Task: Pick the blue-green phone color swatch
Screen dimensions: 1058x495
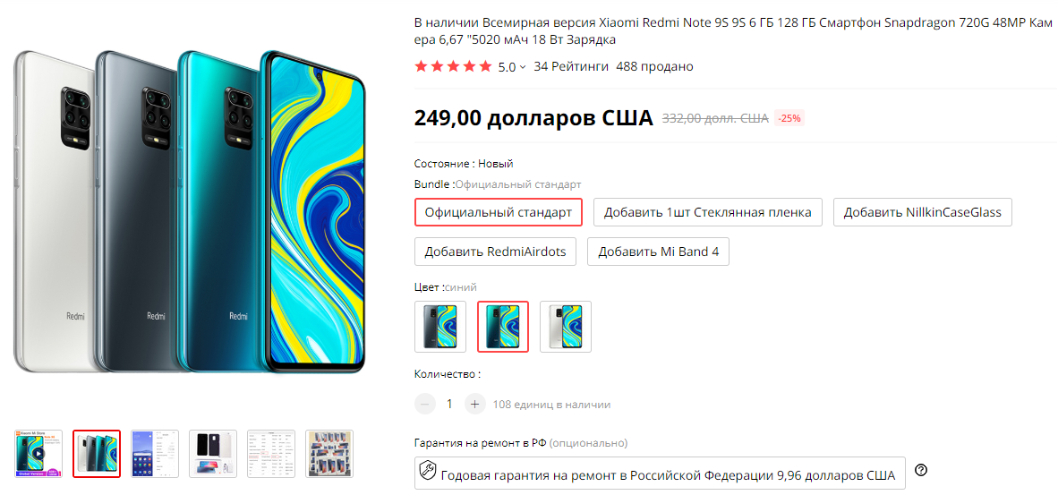Action: coord(503,327)
